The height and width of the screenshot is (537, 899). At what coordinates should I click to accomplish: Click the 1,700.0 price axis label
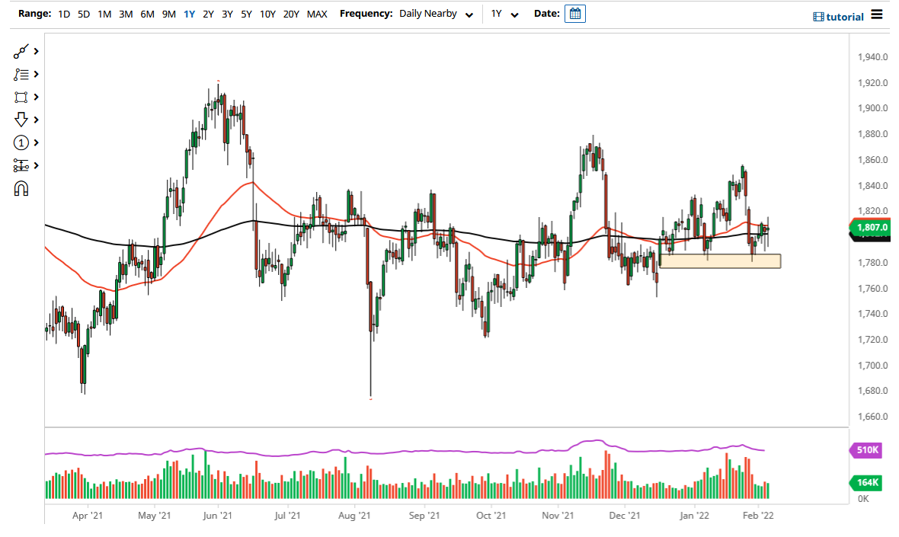[x=872, y=365]
